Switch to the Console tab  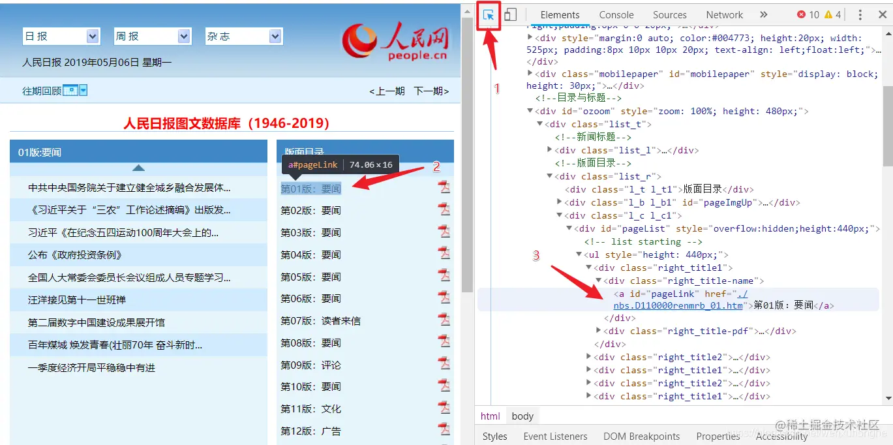616,15
